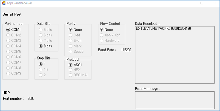Close the MpEventReceiver window
Viewport: 220px width, 111px height.
[x=214, y=3]
